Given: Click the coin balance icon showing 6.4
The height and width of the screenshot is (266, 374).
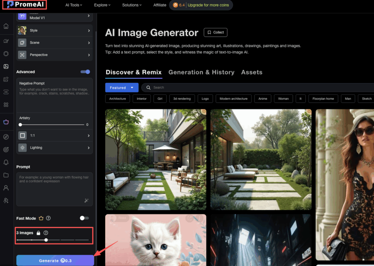Looking at the screenshot, I should (175, 5).
